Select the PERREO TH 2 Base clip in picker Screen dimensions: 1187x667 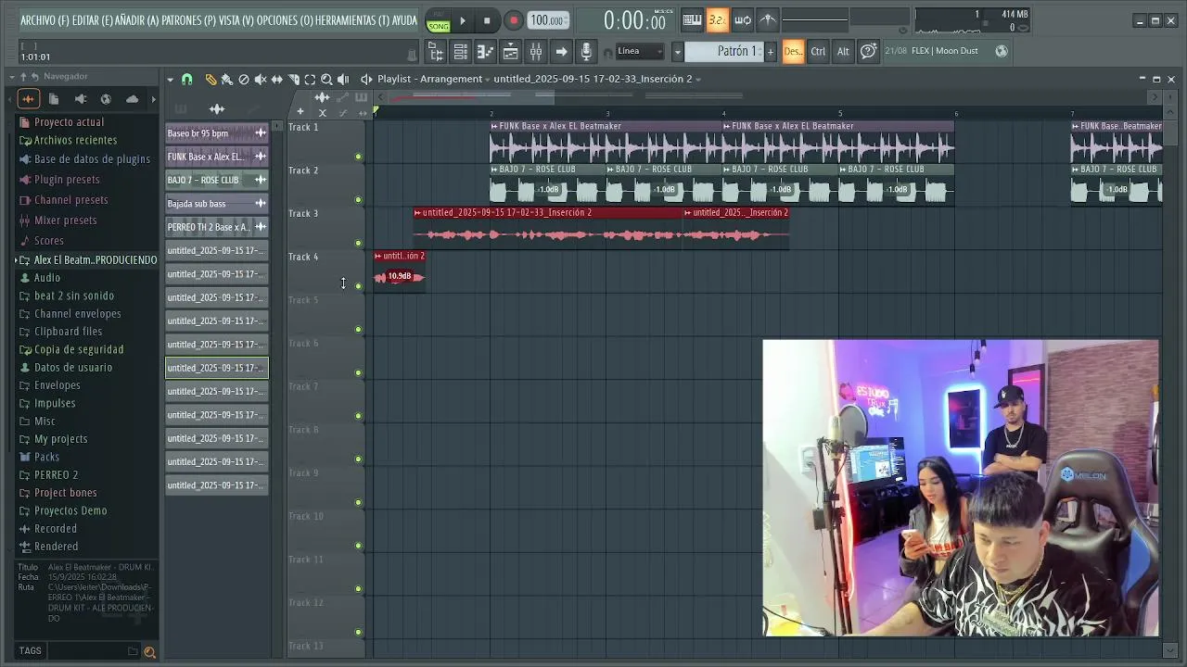point(217,227)
